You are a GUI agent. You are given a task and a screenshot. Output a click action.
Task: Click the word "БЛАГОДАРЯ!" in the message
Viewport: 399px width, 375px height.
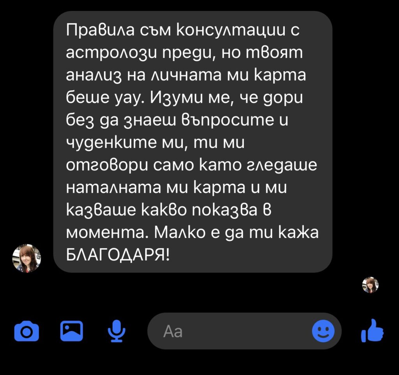pos(117,254)
